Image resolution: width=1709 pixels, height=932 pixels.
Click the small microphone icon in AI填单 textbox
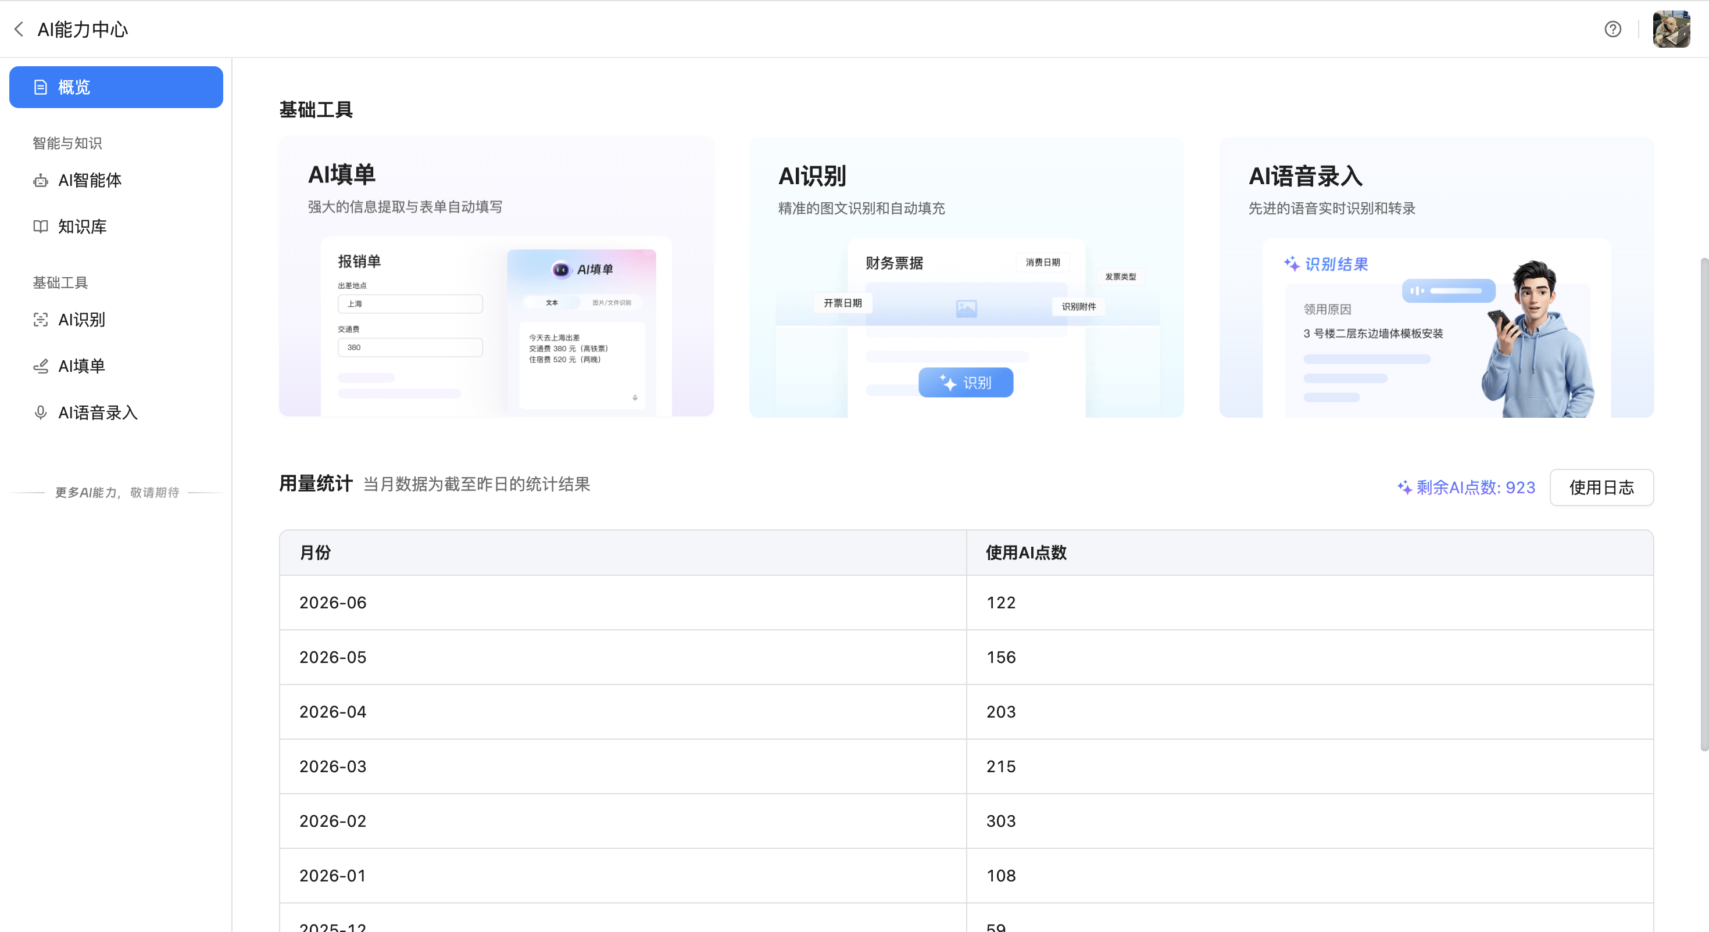tap(635, 398)
